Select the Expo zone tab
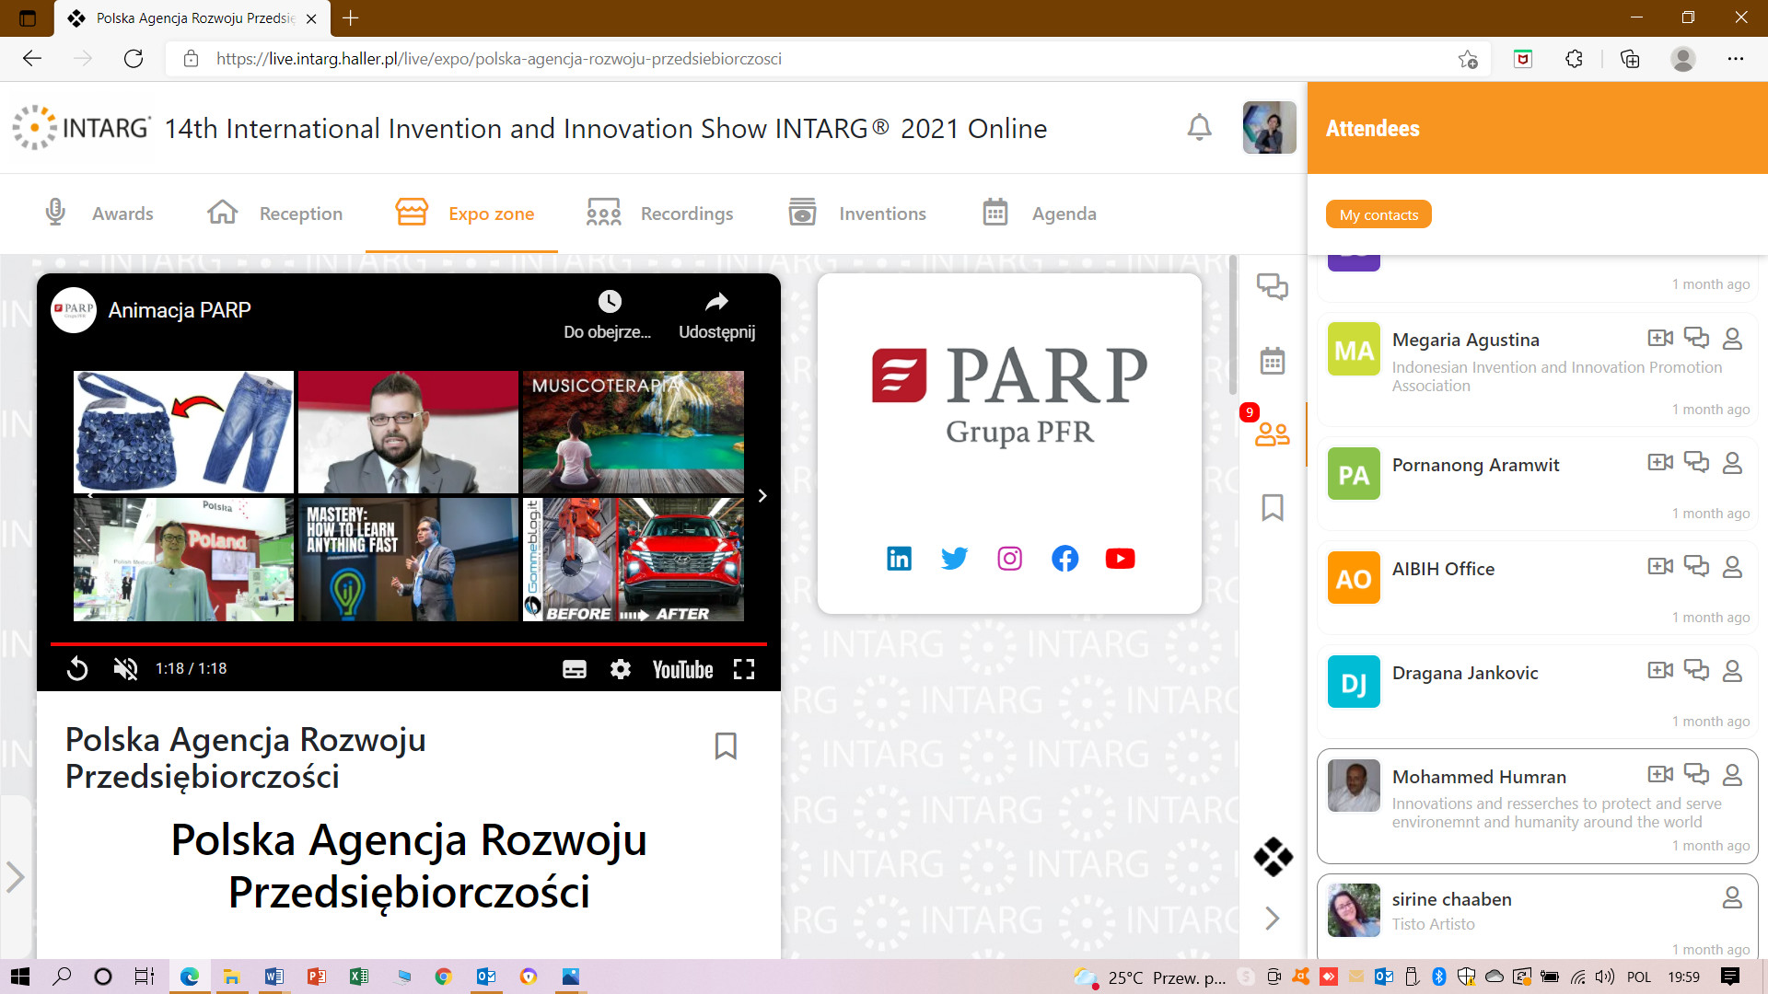1768x994 pixels. pyautogui.click(x=464, y=214)
